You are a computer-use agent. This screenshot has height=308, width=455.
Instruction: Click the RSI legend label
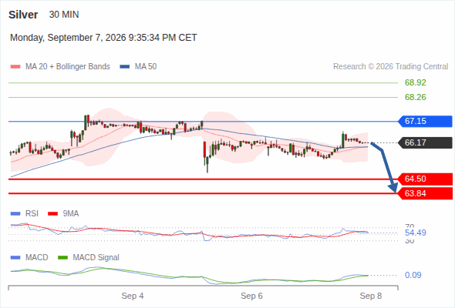[x=32, y=214]
